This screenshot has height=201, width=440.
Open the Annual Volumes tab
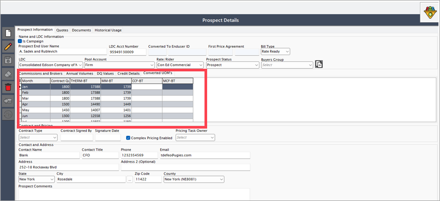point(80,73)
